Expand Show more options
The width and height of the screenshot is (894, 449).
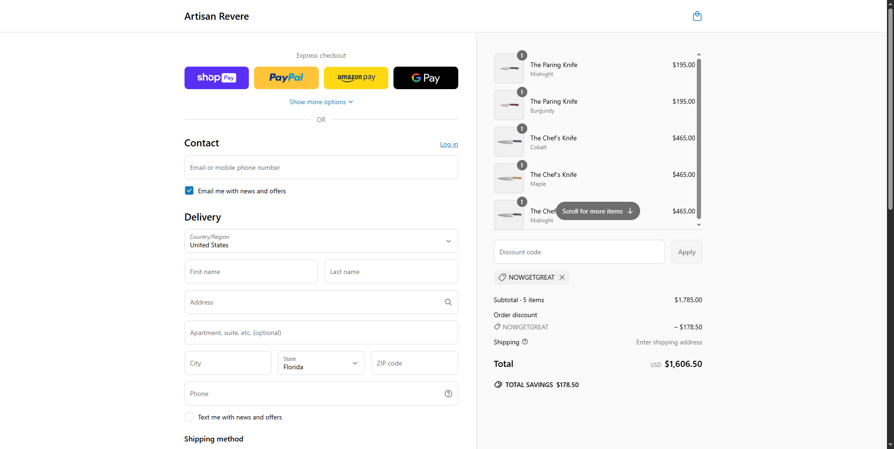click(x=321, y=102)
